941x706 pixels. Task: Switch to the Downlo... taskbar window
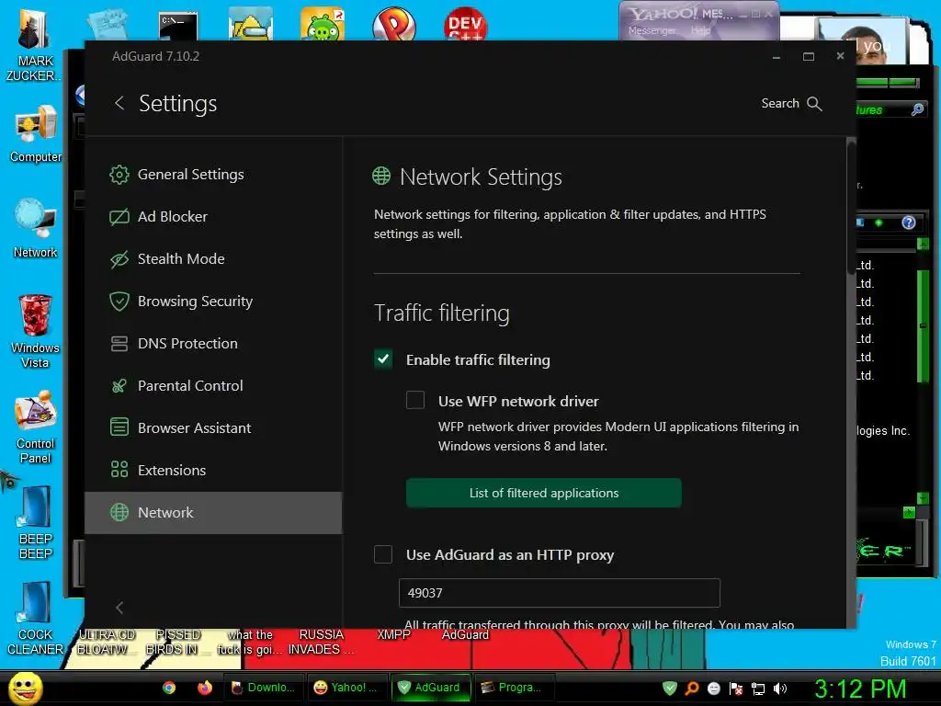tap(264, 688)
